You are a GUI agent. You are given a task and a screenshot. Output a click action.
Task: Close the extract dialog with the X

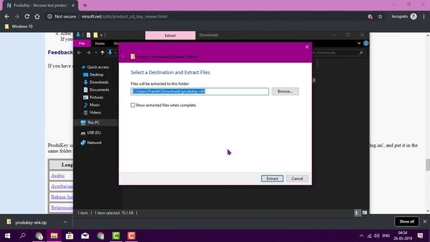(307, 47)
